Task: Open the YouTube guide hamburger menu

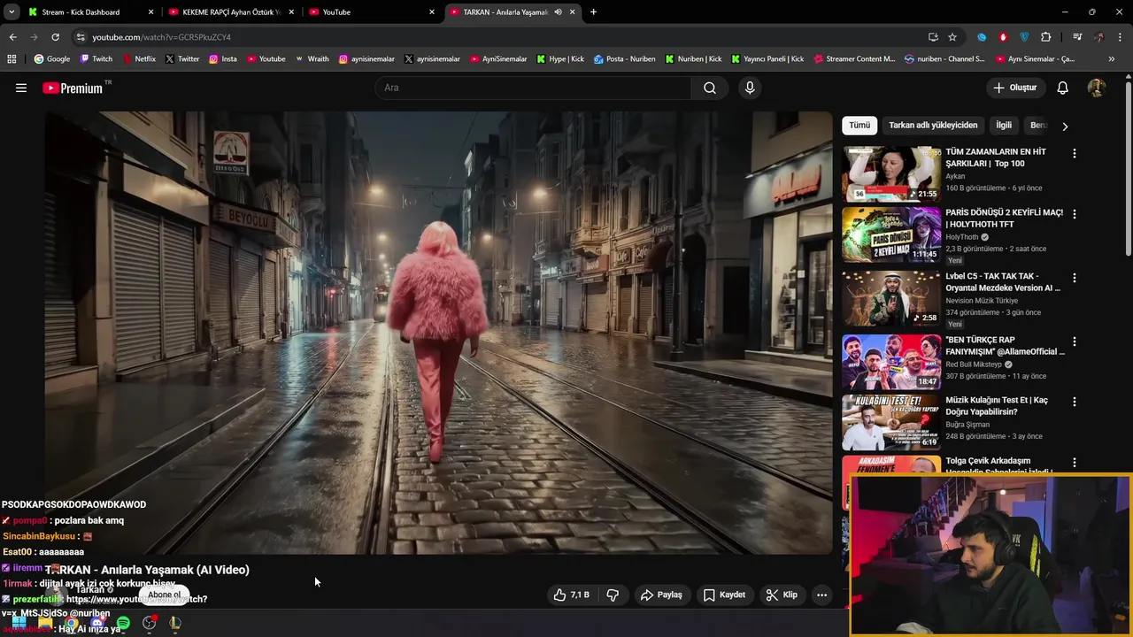Action: click(x=21, y=88)
